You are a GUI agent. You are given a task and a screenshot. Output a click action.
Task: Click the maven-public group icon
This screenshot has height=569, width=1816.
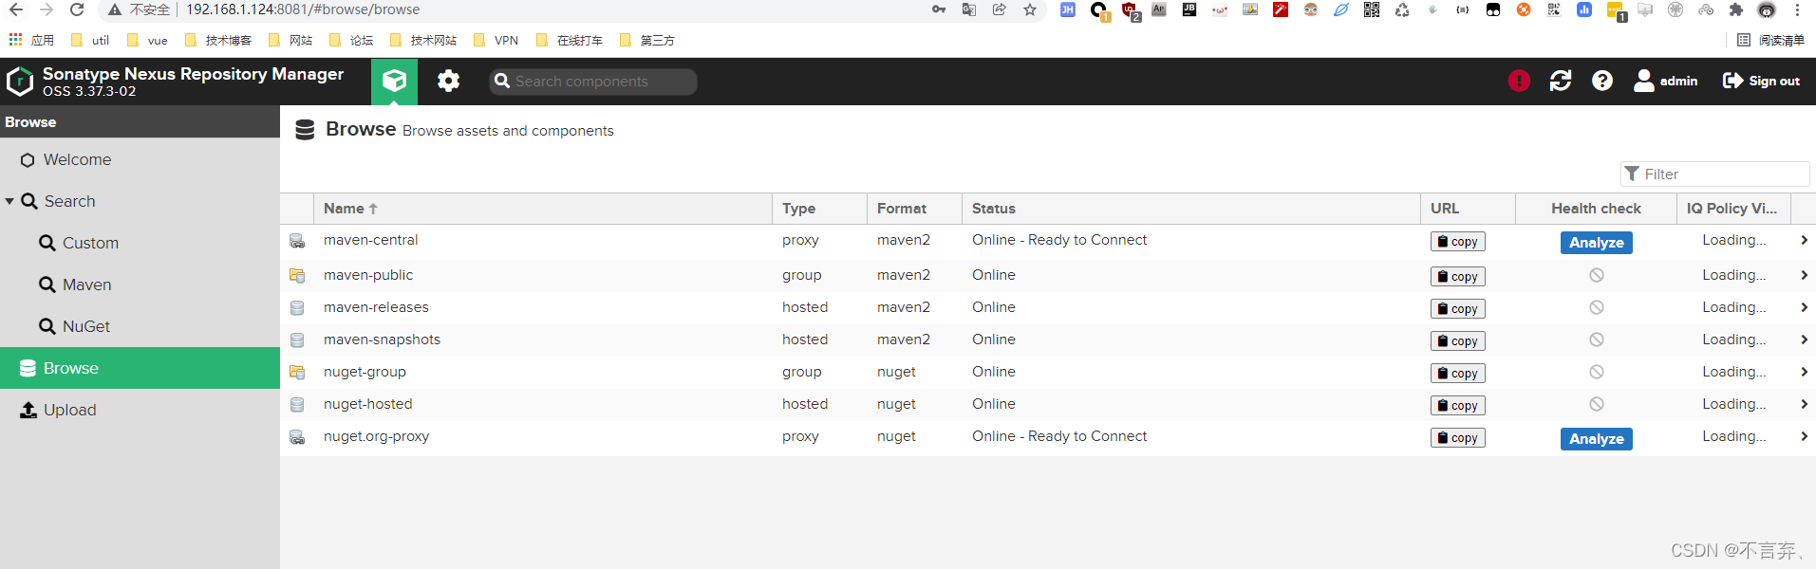(297, 276)
